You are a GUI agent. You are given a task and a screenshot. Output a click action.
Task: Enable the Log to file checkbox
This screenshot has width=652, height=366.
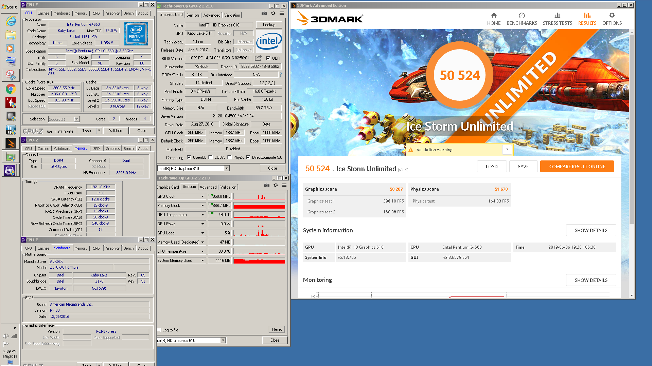click(159, 330)
